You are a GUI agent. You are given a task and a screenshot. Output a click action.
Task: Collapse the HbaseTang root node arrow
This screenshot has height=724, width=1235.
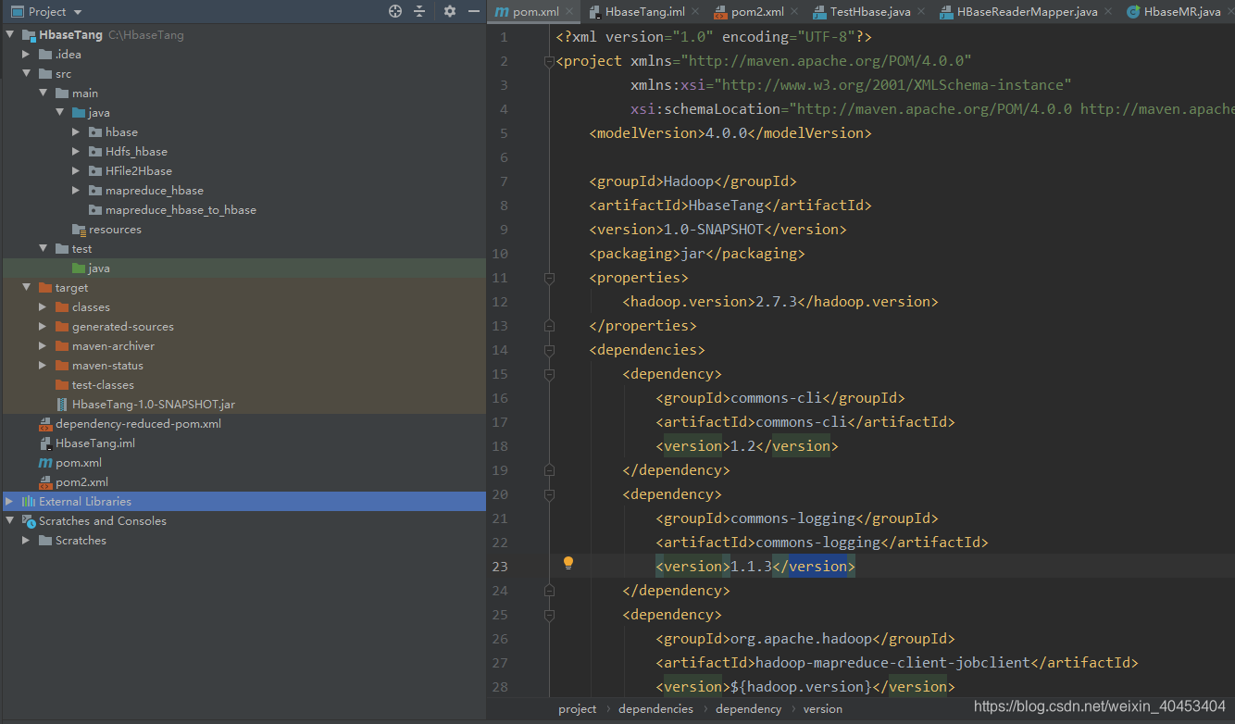(10, 35)
